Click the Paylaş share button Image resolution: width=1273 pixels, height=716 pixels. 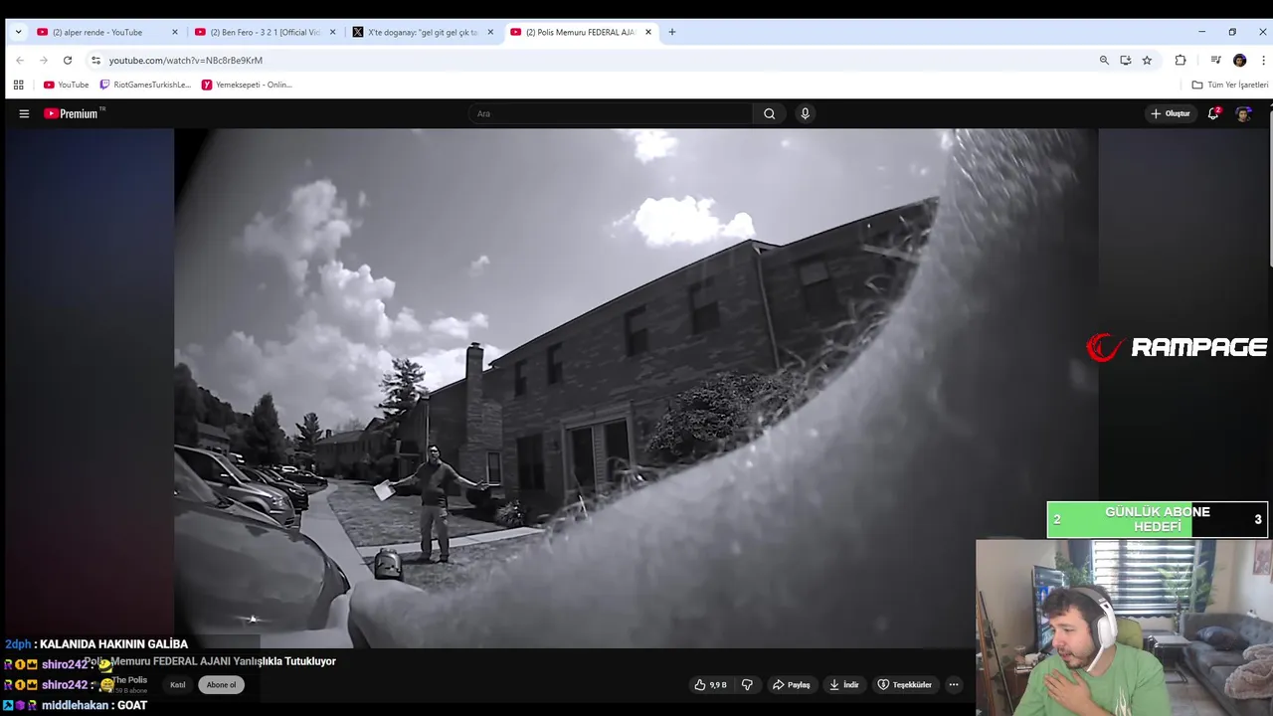click(792, 684)
